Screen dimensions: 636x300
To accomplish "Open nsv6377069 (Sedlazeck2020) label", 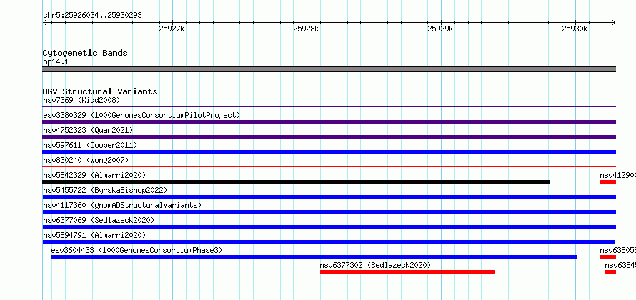I will coord(99,220).
